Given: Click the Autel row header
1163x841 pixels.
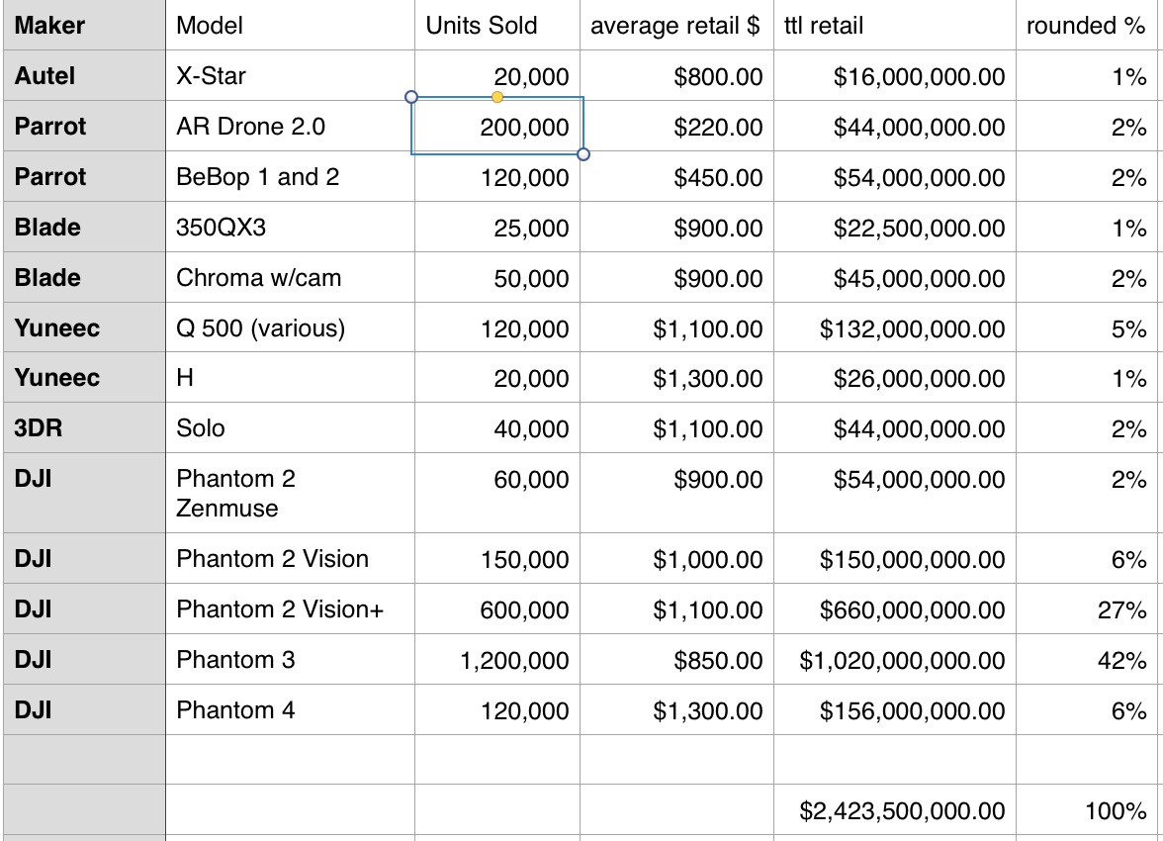Looking at the screenshot, I should click(85, 76).
